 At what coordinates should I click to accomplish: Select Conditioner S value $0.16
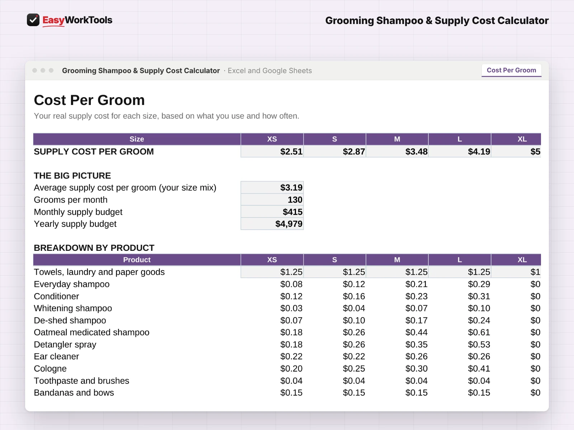(354, 296)
